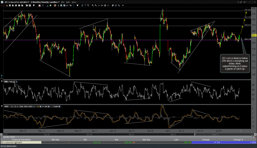Click the 552 current price label
The width and height of the screenshot is (257, 148).
254,35
